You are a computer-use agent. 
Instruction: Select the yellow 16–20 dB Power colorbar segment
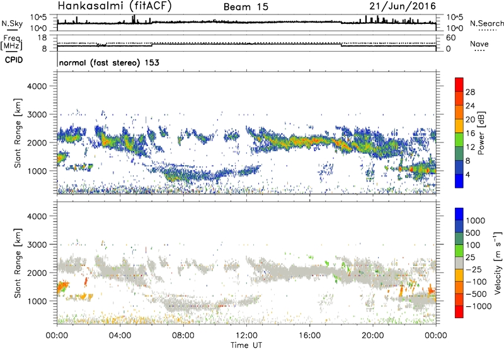(459, 126)
